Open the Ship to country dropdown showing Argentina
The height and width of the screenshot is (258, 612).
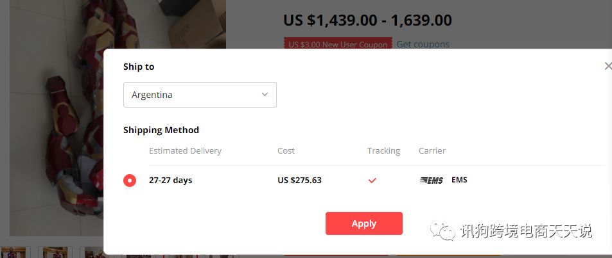tap(200, 95)
